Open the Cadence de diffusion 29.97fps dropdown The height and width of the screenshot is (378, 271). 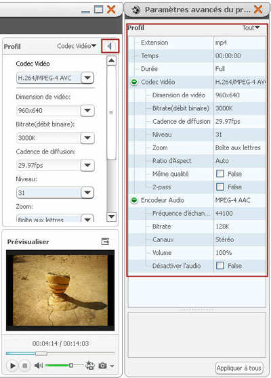87,166
